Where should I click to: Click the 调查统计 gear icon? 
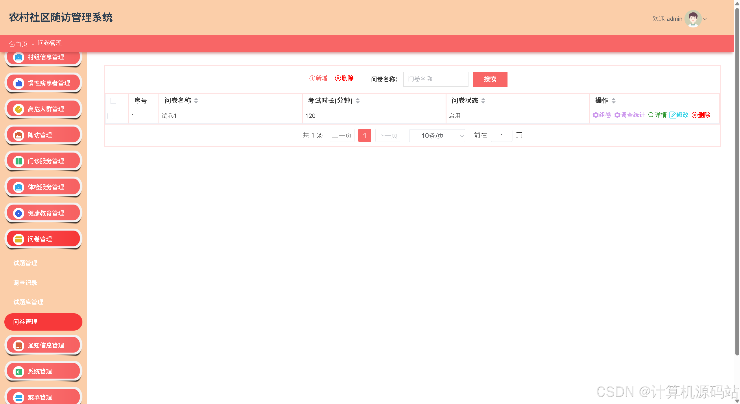click(617, 115)
